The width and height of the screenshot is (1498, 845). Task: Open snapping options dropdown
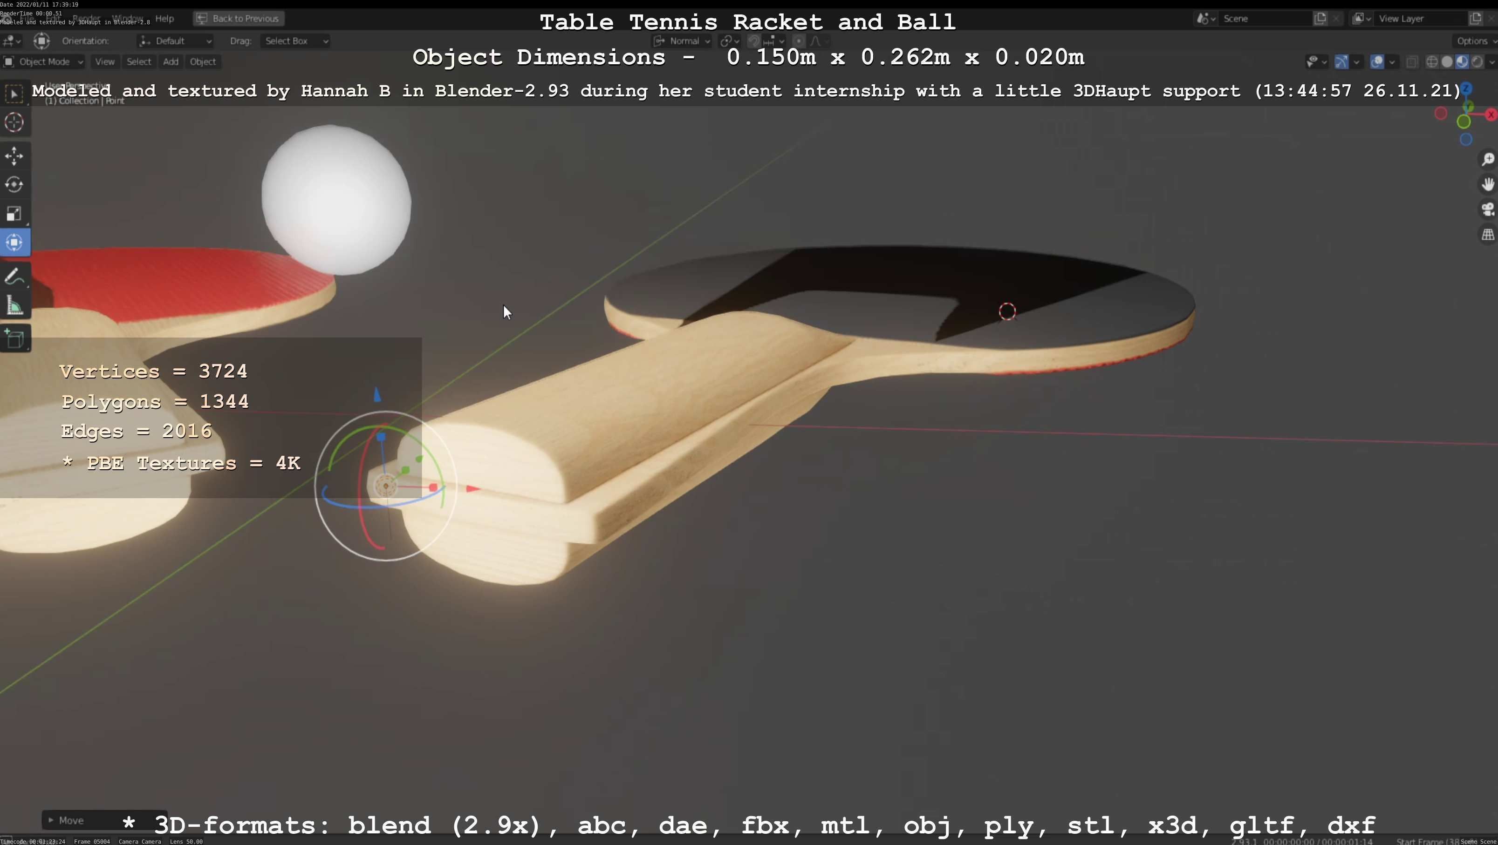(x=774, y=41)
